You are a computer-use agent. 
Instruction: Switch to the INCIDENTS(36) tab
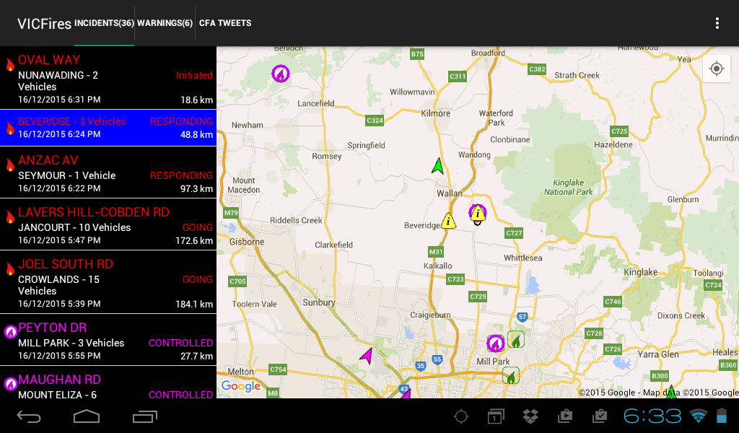[x=104, y=23]
